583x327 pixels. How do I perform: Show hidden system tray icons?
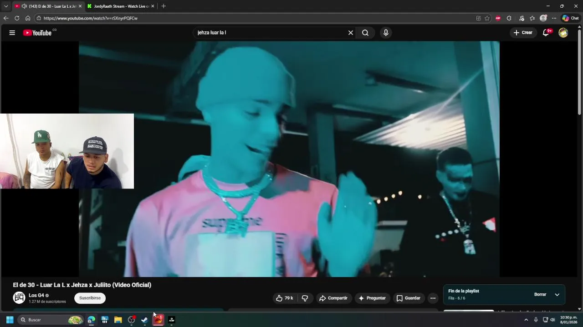click(526, 320)
